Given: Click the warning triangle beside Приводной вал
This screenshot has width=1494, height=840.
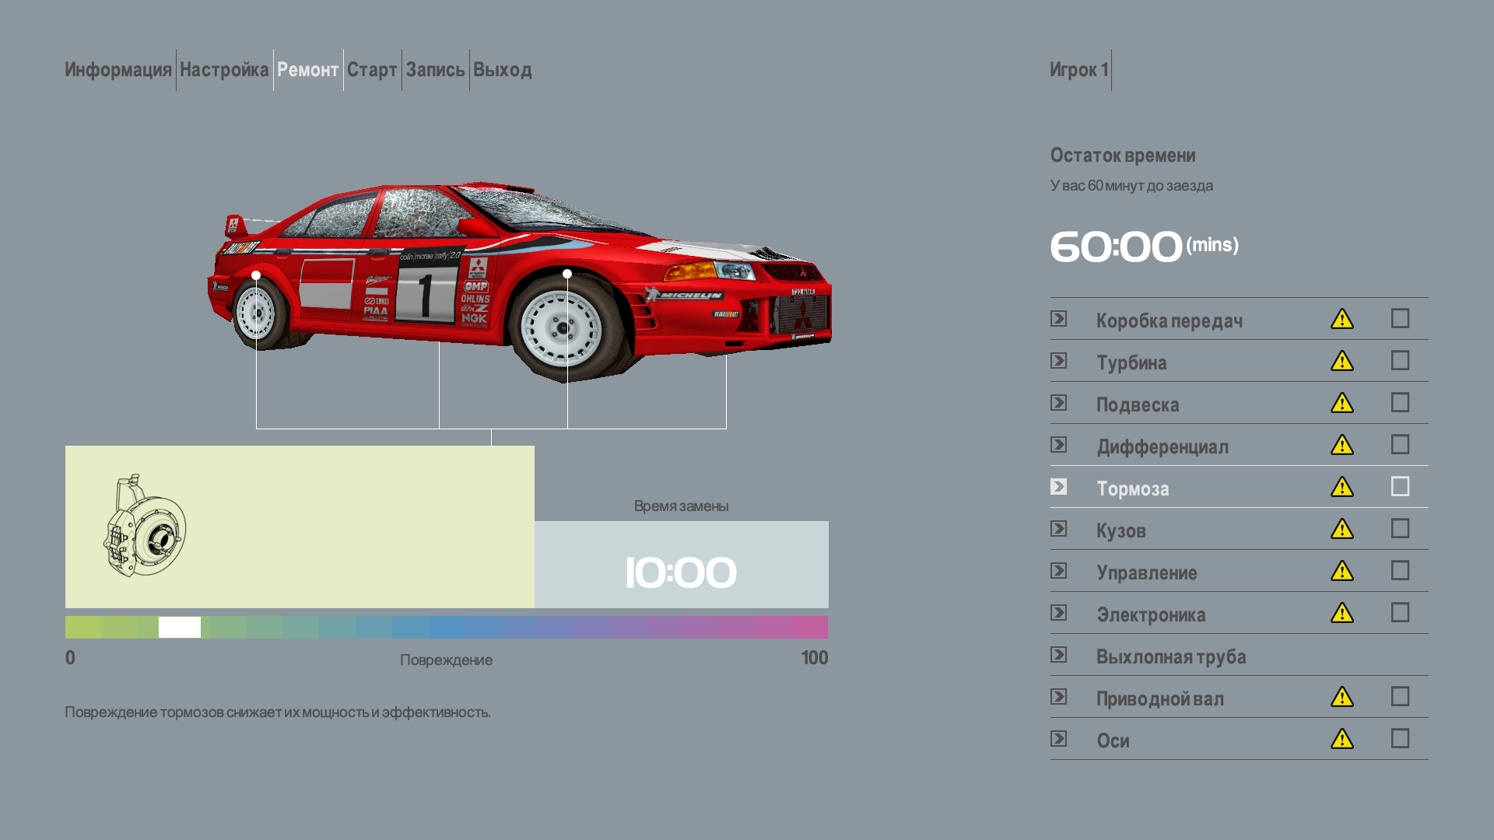Looking at the screenshot, I should point(1341,697).
